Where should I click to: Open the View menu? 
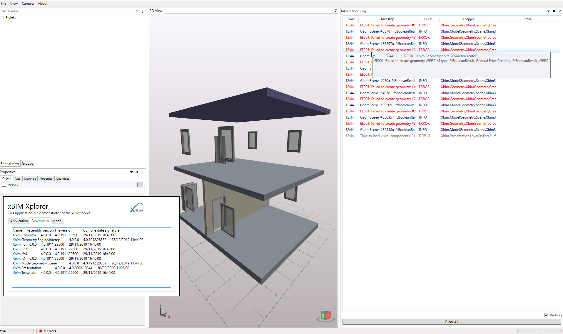14,4
